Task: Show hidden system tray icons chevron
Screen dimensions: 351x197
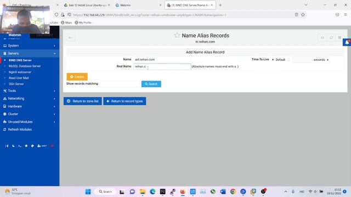Action: click(286, 192)
